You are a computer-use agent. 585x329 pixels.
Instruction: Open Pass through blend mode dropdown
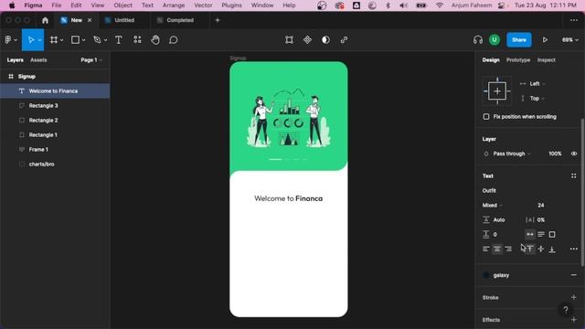click(512, 154)
